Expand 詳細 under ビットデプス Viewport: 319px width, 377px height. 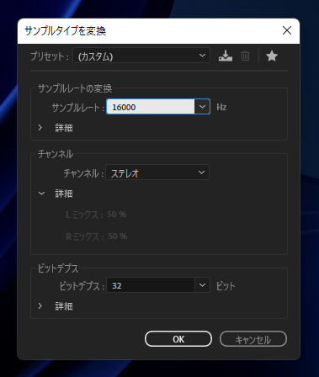pyautogui.click(x=40, y=306)
